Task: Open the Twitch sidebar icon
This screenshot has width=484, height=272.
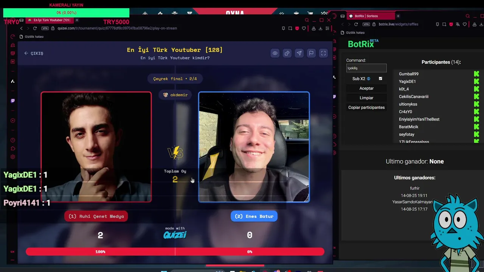Action: [12, 101]
